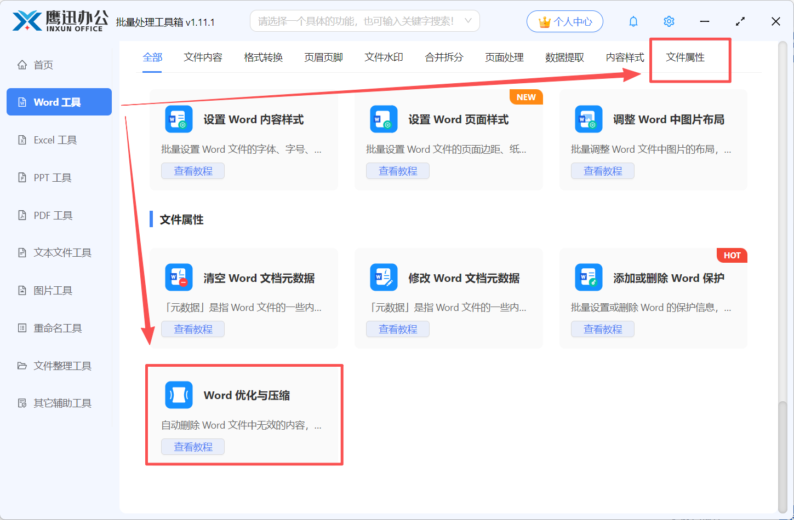794x520 pixels.
Task: Toggle window size with the restore icon
Action: 740,21
